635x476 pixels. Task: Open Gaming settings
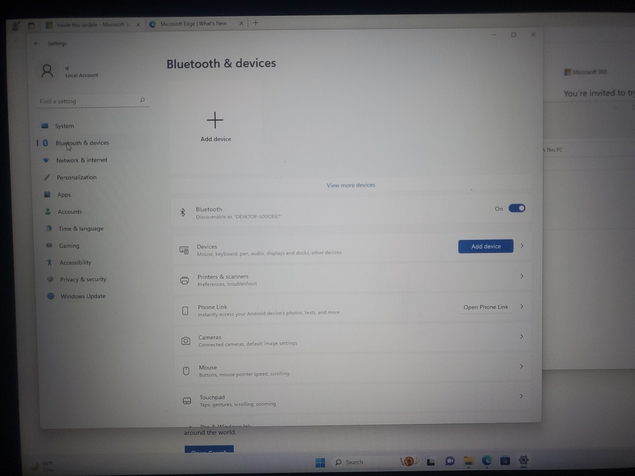tap(69, 245)
